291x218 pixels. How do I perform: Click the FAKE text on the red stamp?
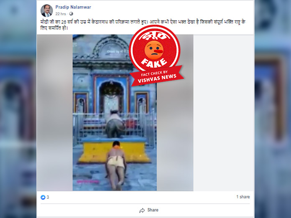click(154, 63)
